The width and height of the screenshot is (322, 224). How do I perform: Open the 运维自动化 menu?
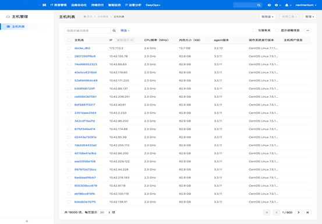tap(79, 5)
